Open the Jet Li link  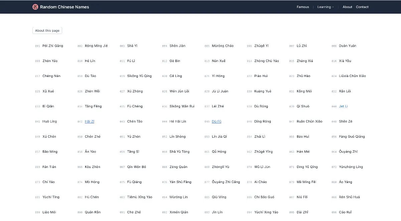click(x=343, y=106)
